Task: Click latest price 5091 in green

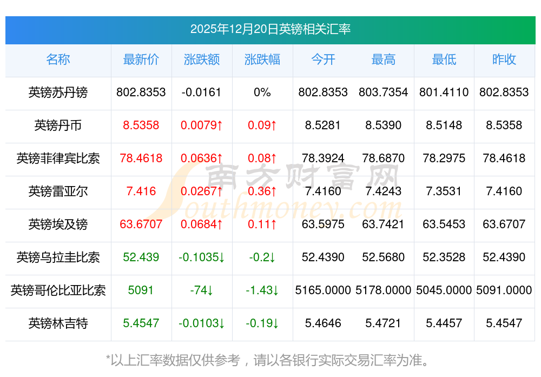Action: (x=141, y=290)
